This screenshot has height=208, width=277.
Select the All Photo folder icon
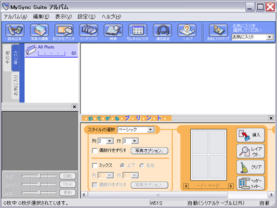[31, 49]
